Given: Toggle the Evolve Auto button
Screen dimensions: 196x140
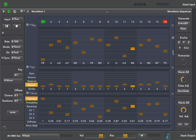Looking at the screenshot, I should (186, 48).
